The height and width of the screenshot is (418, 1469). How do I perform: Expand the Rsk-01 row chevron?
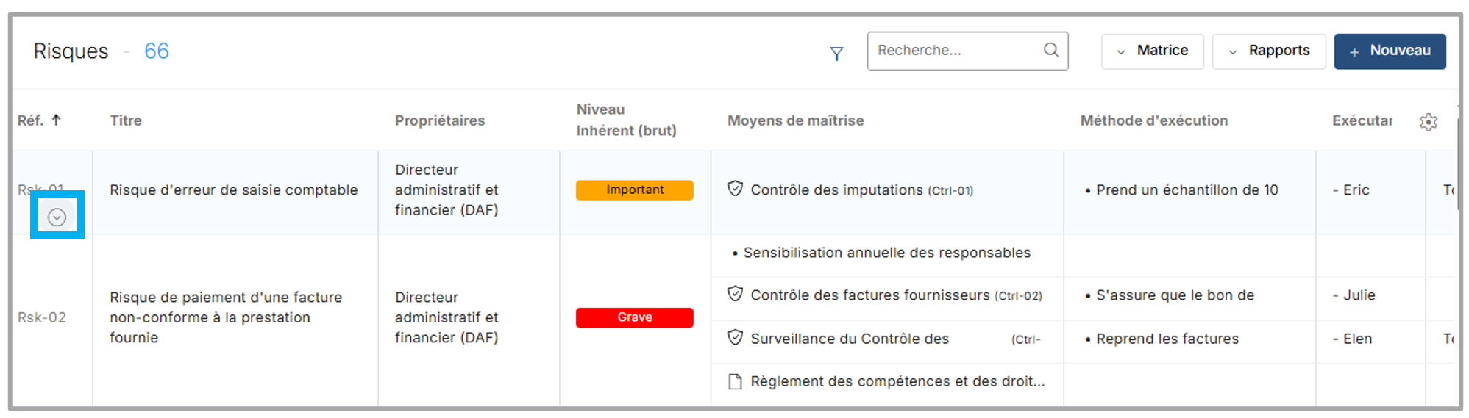tap(57, 217)
